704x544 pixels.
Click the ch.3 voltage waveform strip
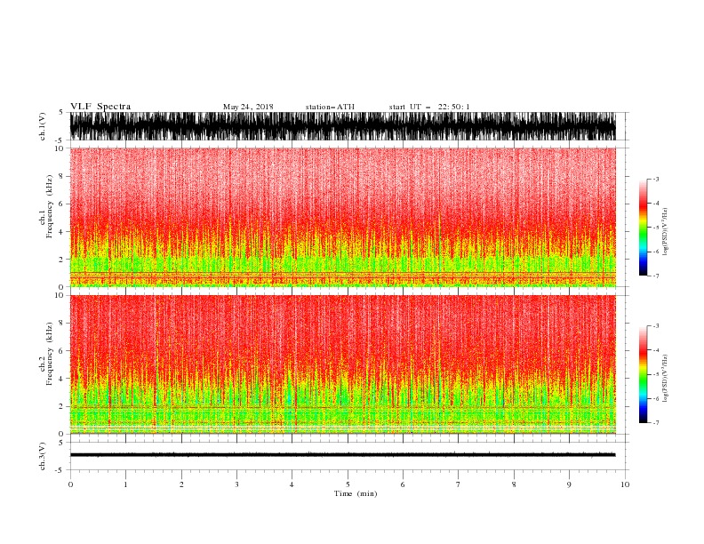pyautogui.click(x=342, y=455)
